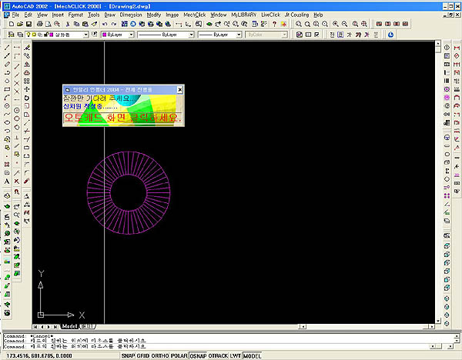Viewport: 462px width, 360px height.
Task: Click the Offset modify tool
Action: [27, 72]
